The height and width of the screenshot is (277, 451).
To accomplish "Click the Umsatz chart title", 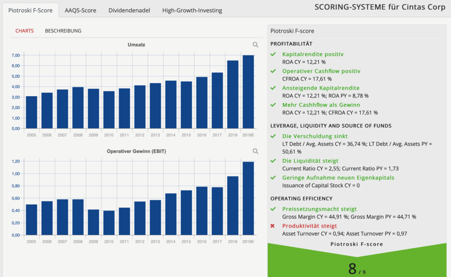I will click(137, 45).
